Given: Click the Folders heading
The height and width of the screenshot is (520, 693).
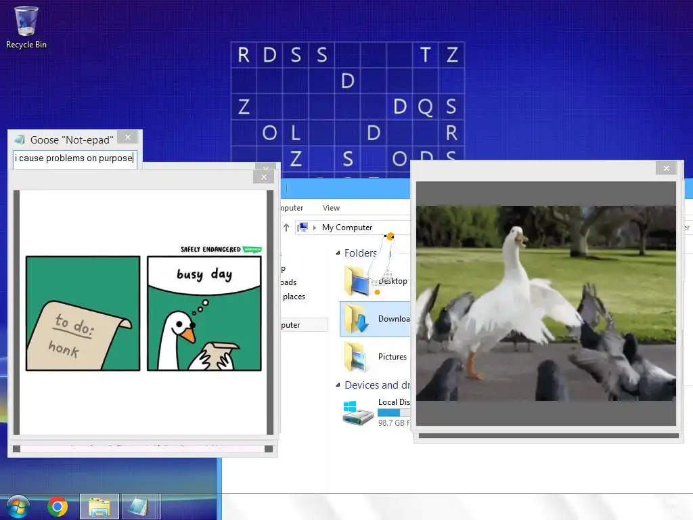Looking at the screenshot, I should tap(360, 253).
